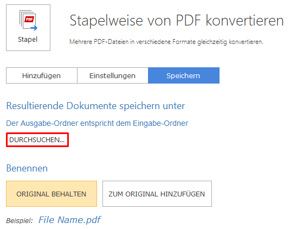Click the red PDF badge in Stapel icon

30,19
